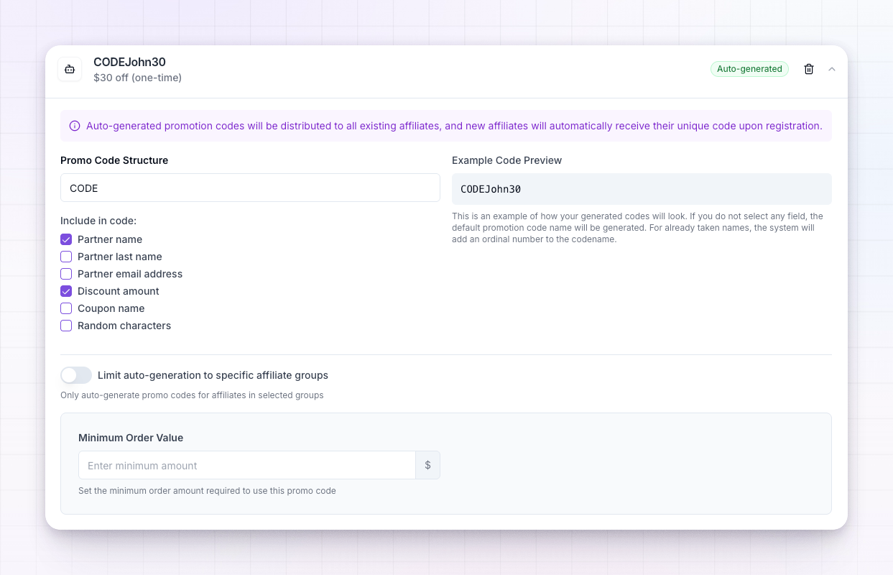Check the Partner last name checkbox

pos(66,257)
